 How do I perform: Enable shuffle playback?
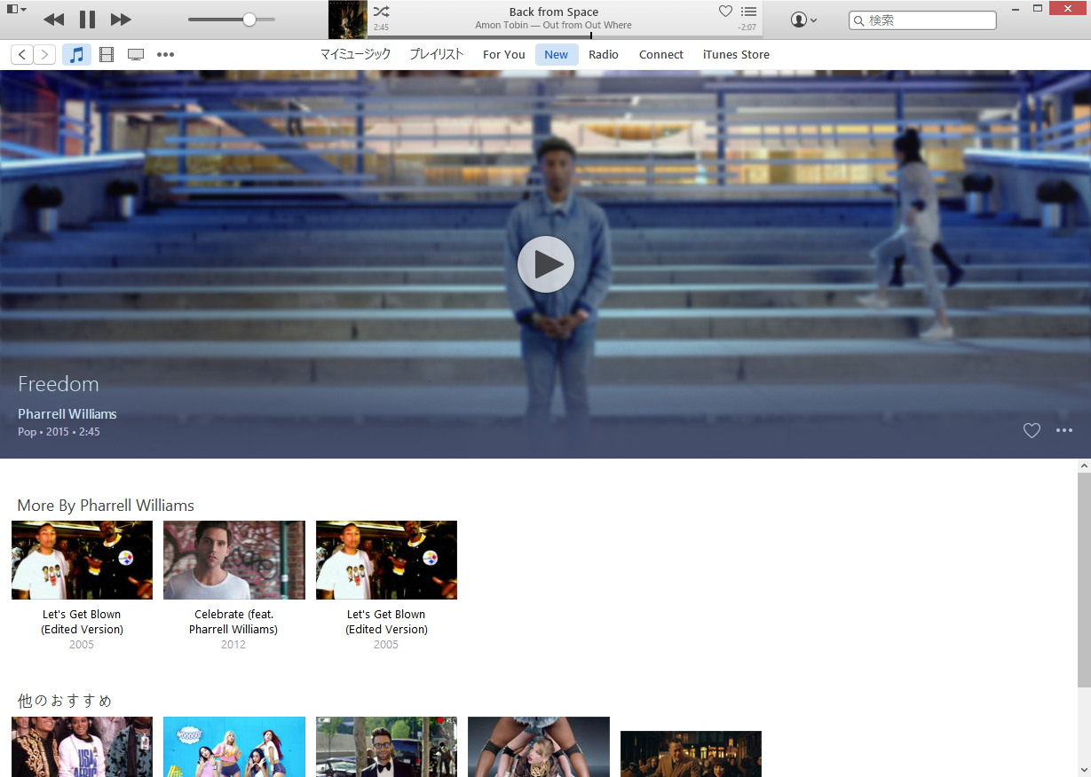point(381,12)
